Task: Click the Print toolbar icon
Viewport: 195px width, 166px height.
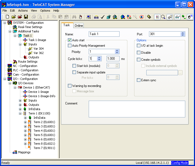Action: click(x=34, y=17)
